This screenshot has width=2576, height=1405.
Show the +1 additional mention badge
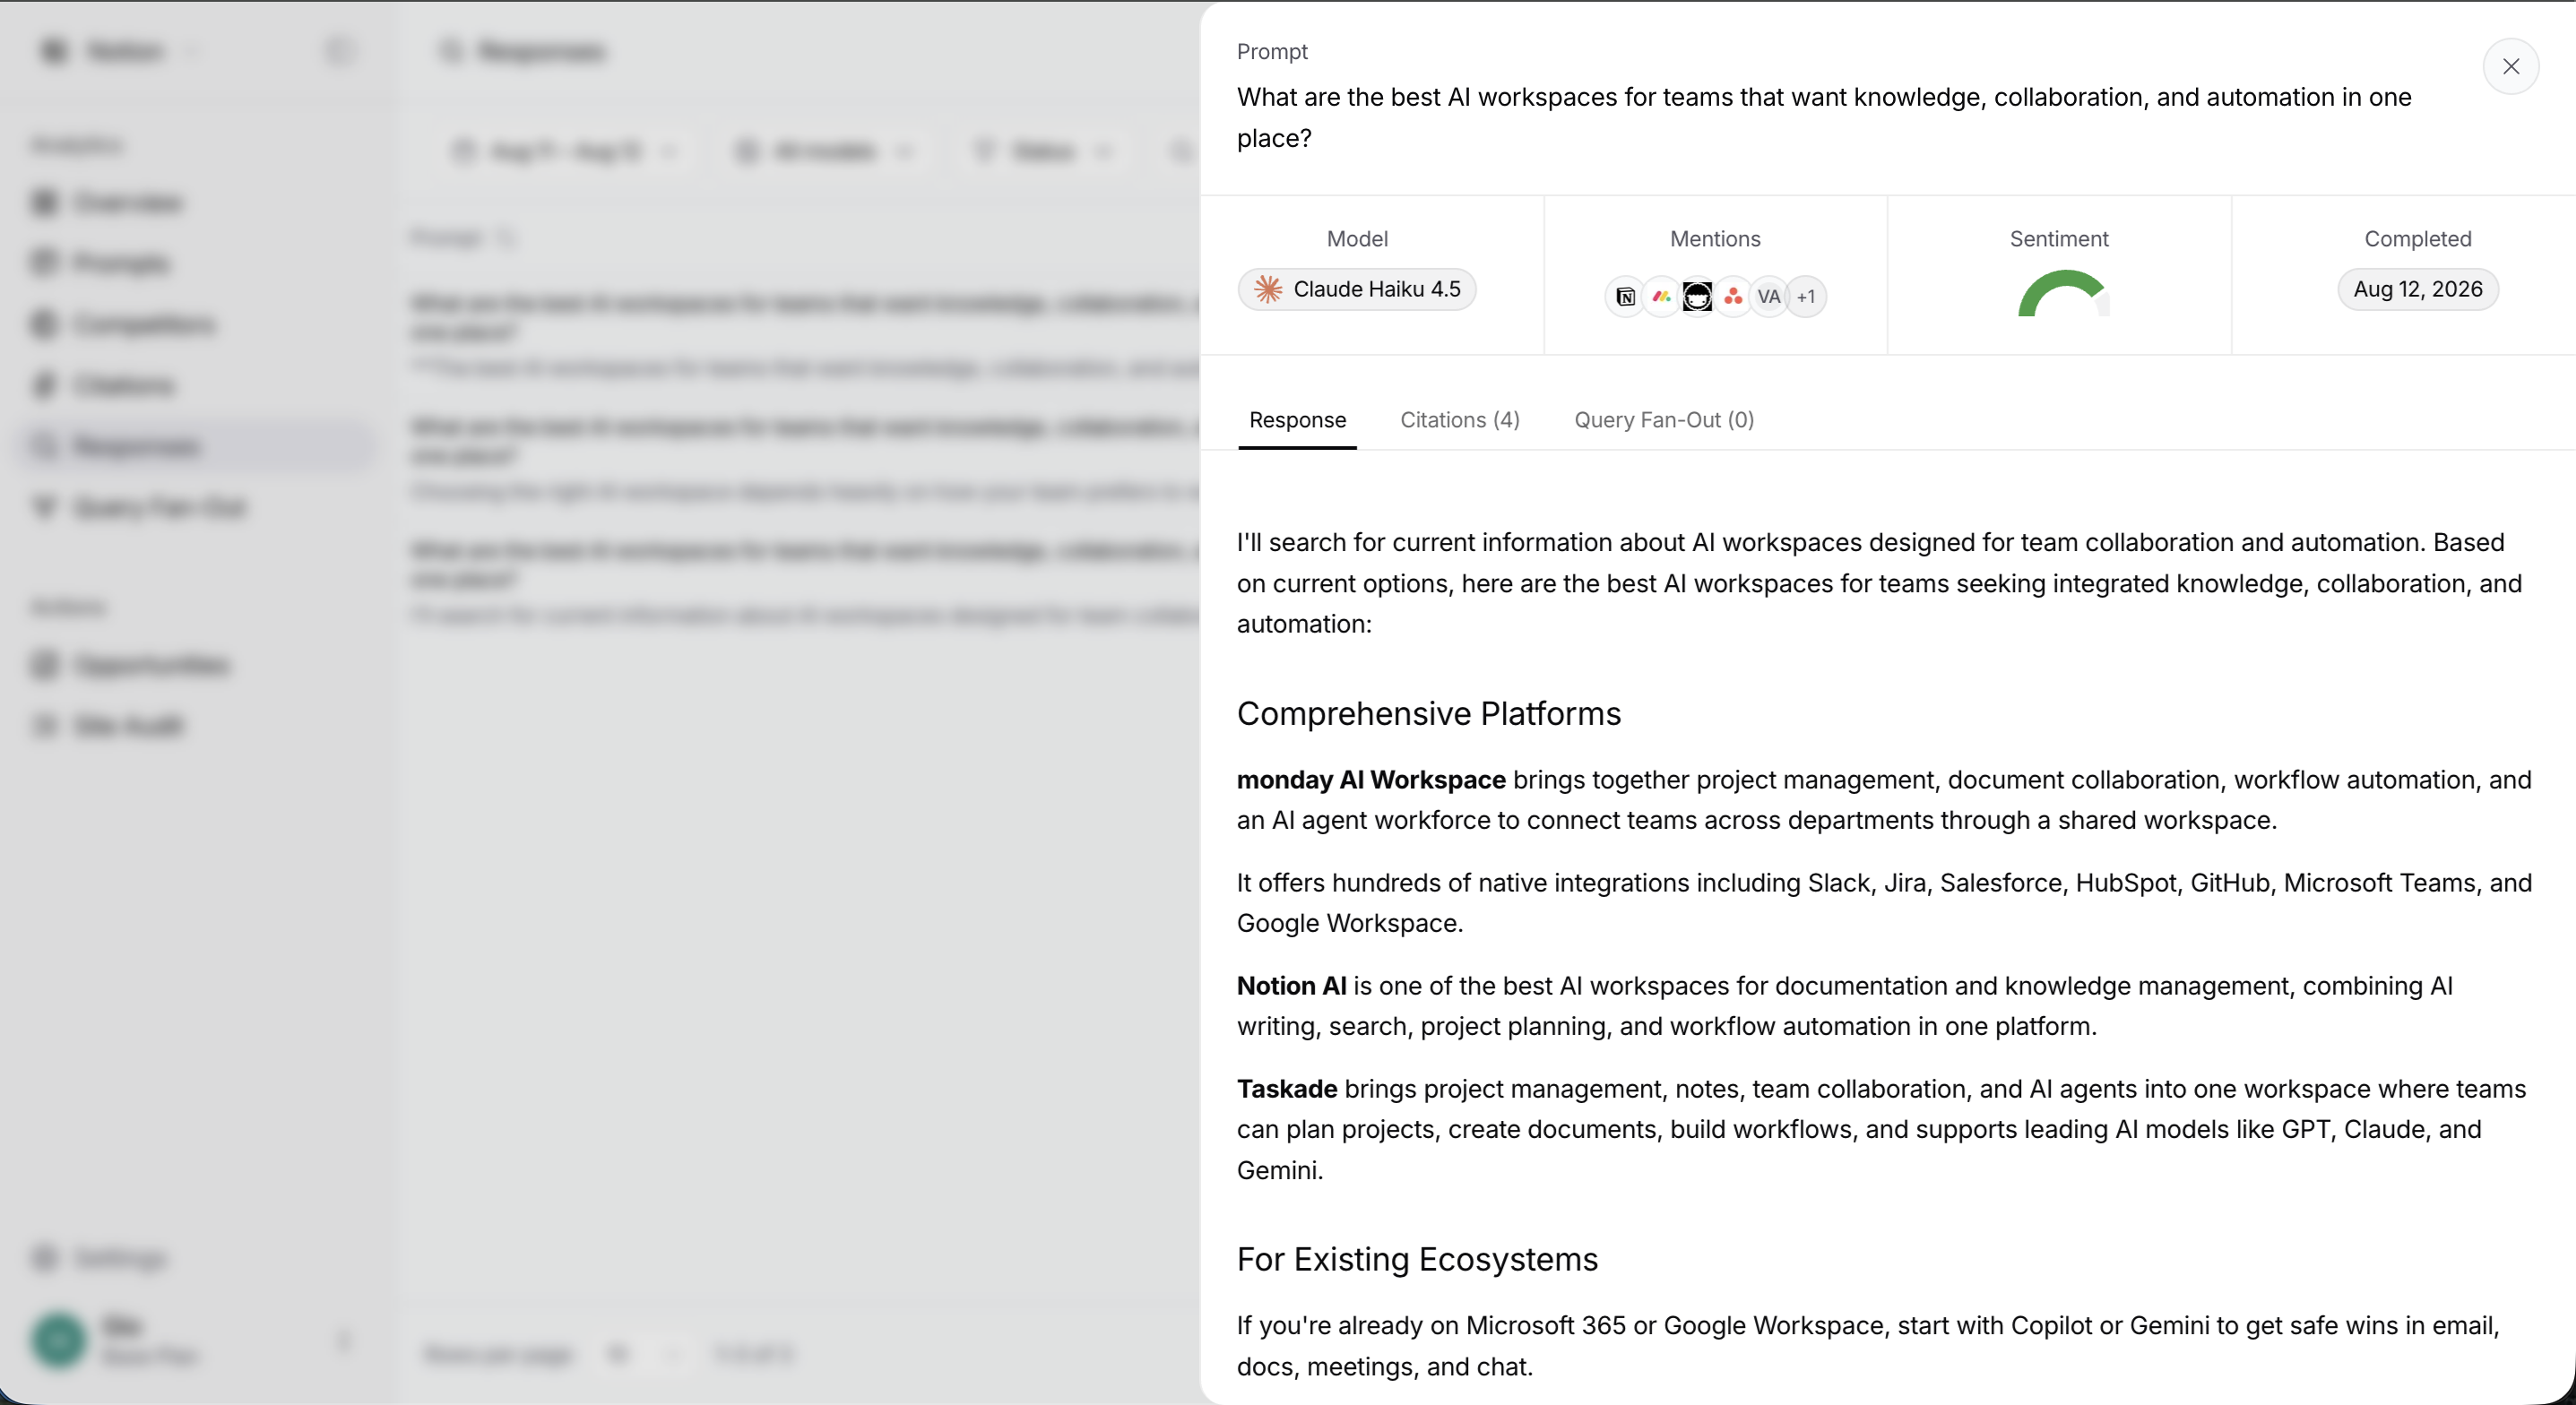click(x=1806, y=297)
